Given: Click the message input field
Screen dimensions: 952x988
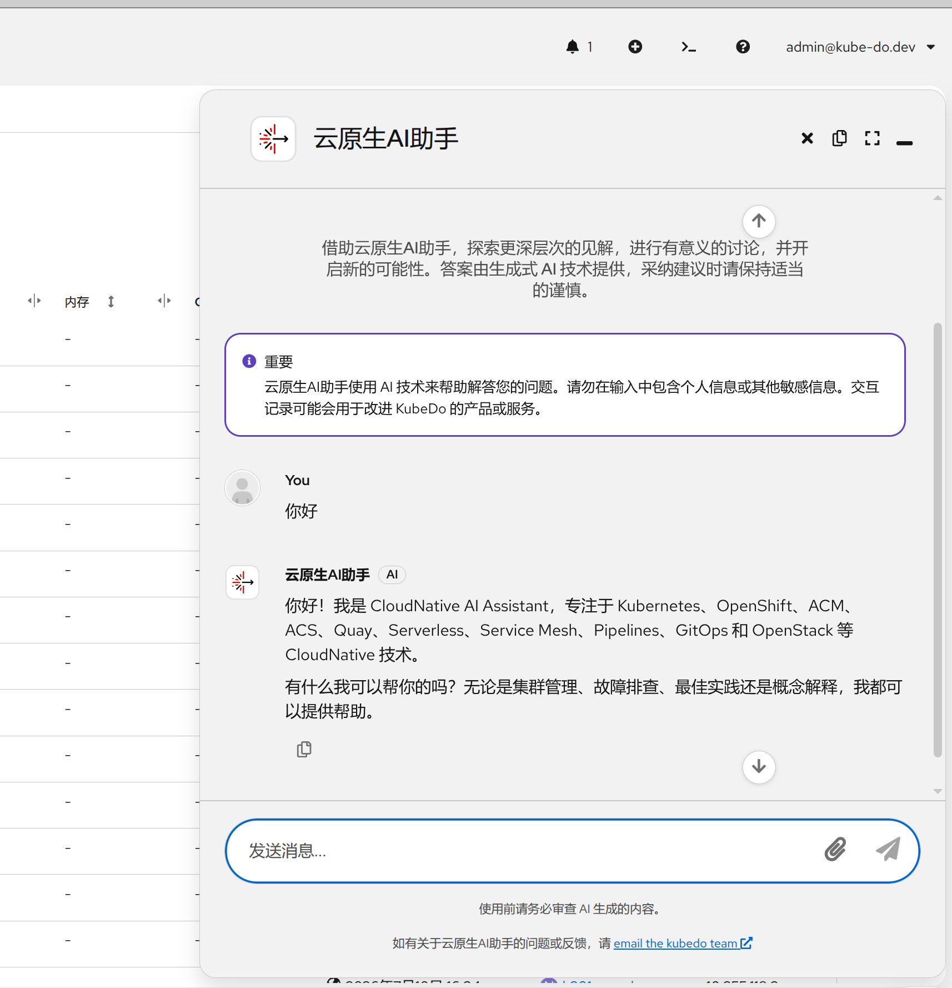Looking at the screenshot, I should coord(532,851).
